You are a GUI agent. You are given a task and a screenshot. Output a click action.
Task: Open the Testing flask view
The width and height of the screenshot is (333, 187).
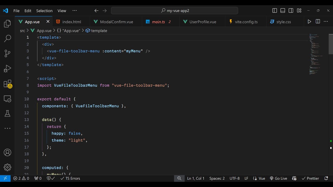click(7, 113)
